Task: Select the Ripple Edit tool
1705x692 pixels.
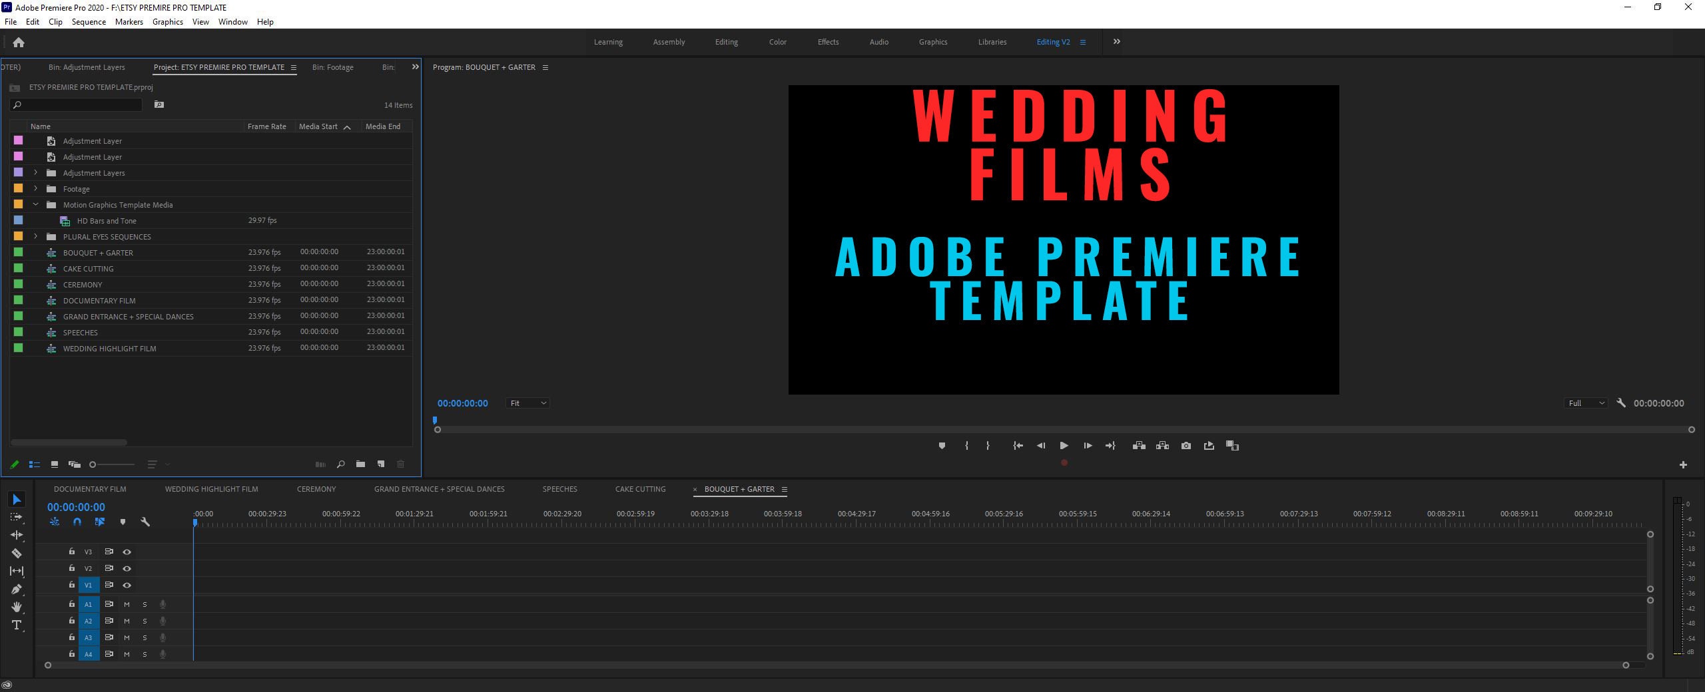Action: [x=17, y=535]
